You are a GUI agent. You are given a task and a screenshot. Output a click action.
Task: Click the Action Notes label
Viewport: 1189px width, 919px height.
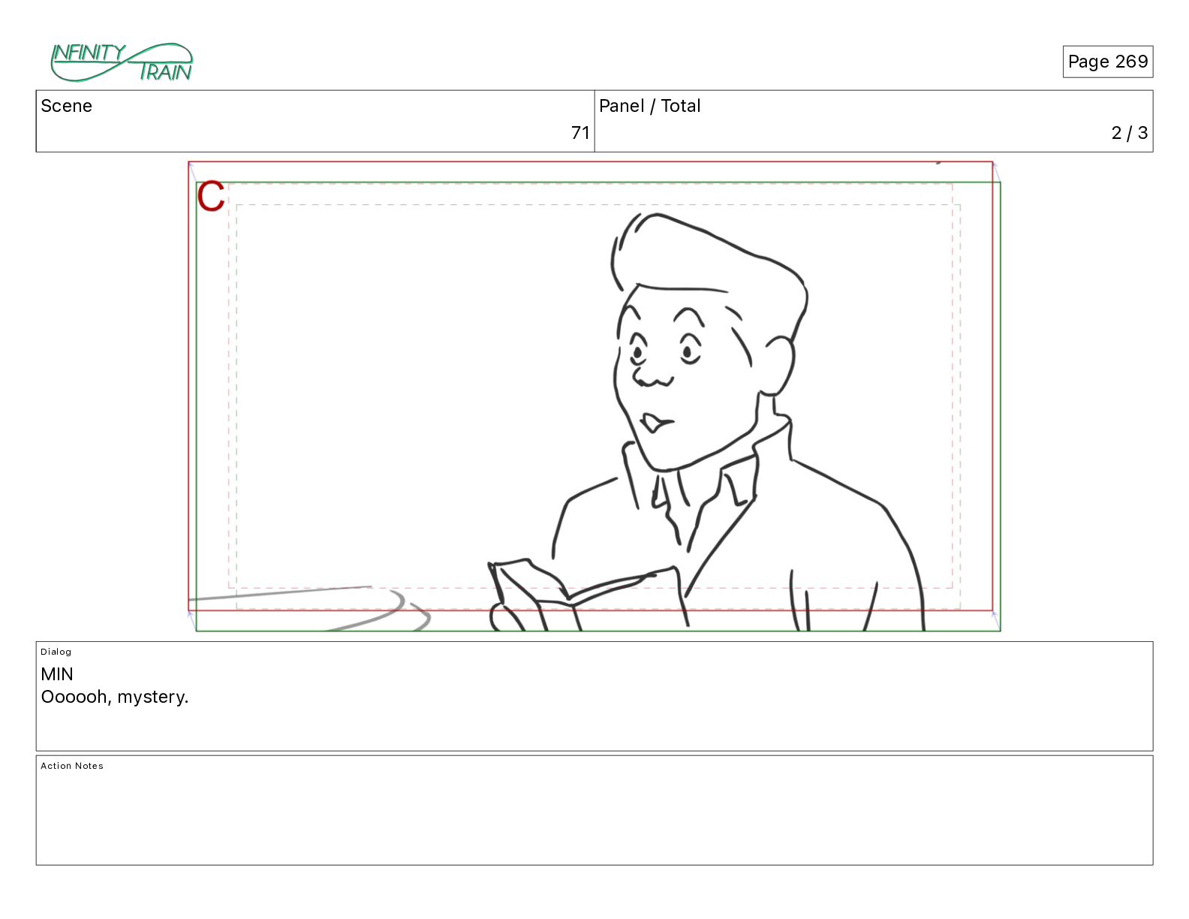click(x=72, y=766)
